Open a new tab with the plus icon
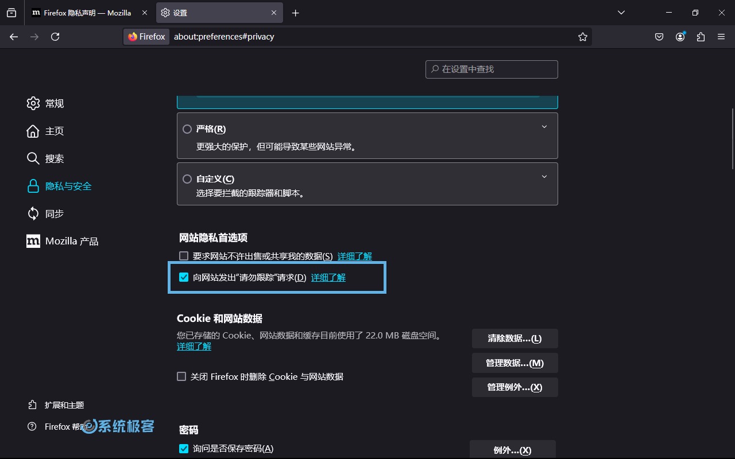This screenshot has width=735, height=459. 295,13
